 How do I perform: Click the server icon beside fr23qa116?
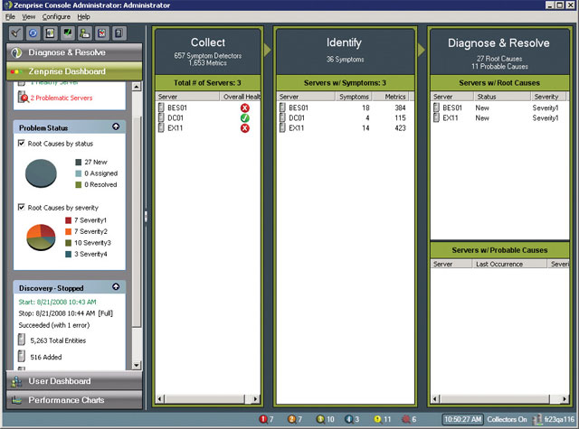point(537,419)
